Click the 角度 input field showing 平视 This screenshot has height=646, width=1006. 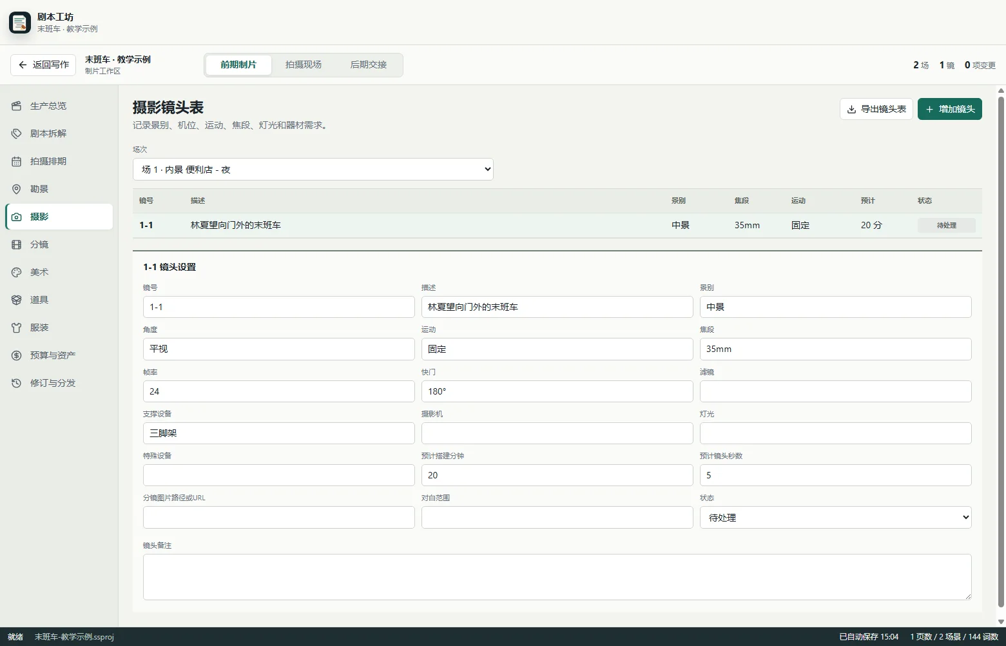(x=279, y=349)
